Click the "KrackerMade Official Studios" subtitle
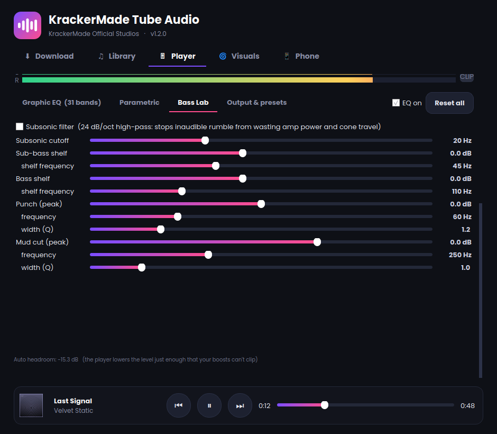The width and height of the screenshot is (497, 434). 94,34
